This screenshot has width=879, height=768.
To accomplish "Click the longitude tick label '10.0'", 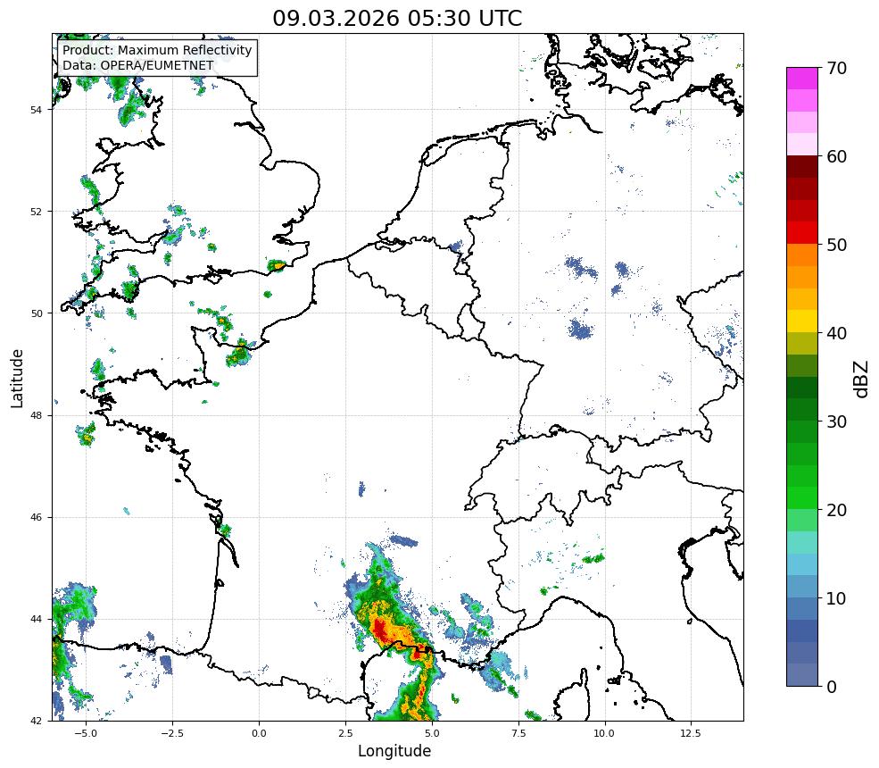I will (x=605, y=733).
